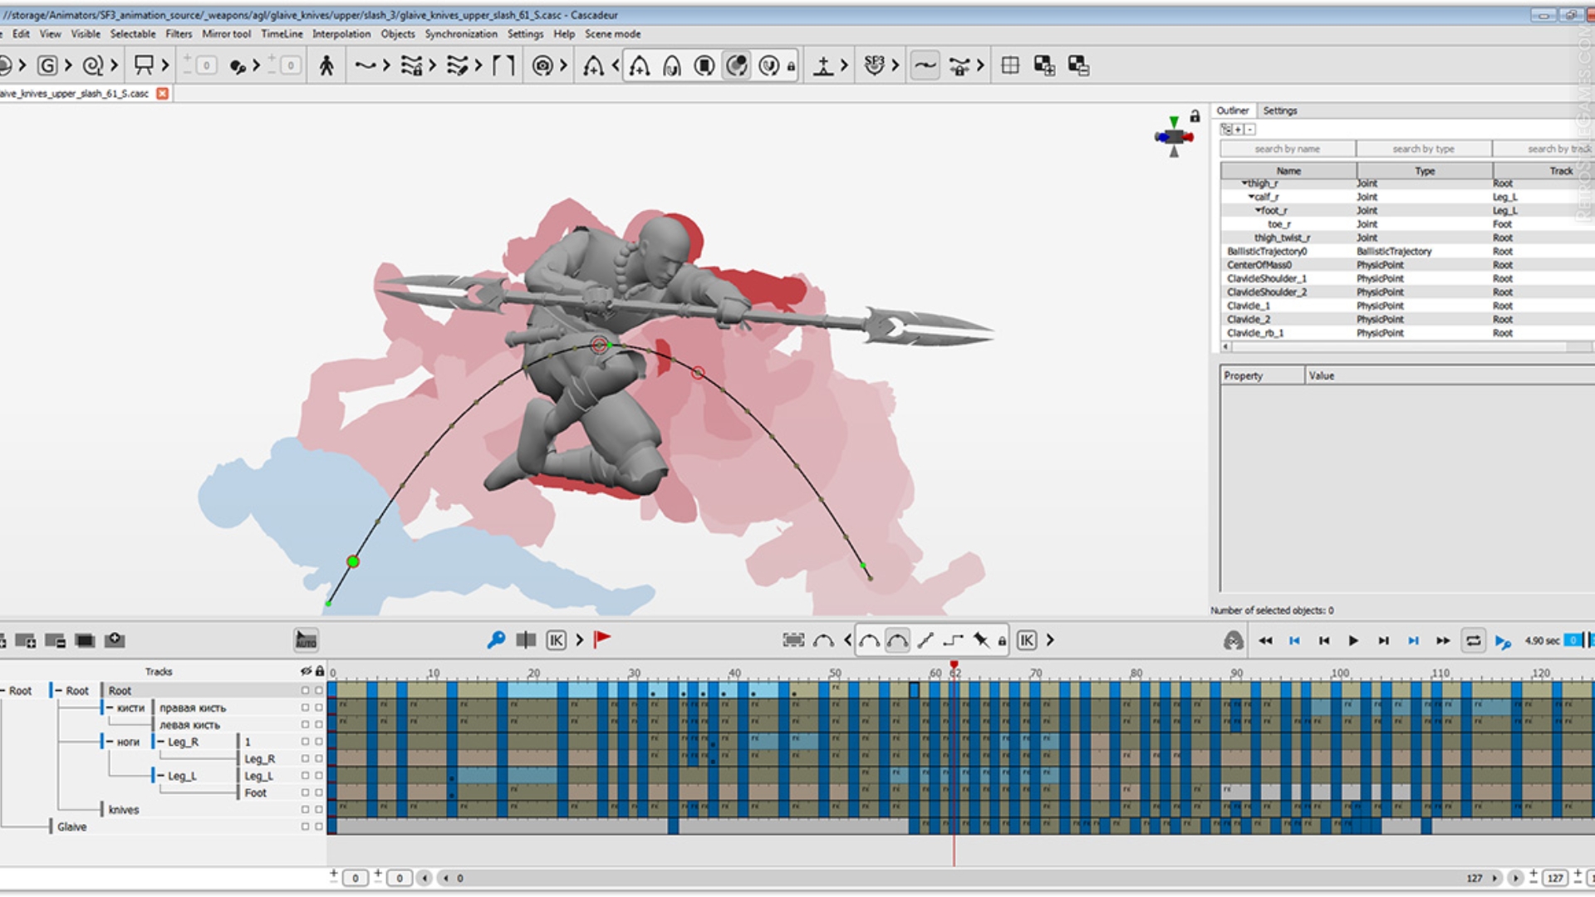Click the blue flag icon above the timeline
This screenshot has width=1595, height=897.
[x=604, y=639]
